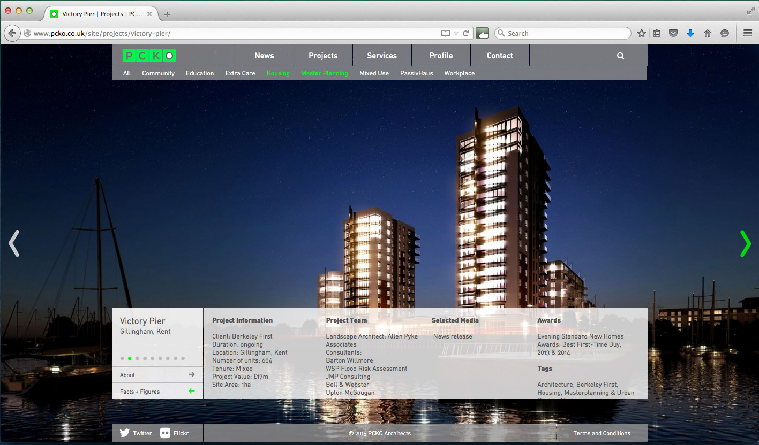
Task: Switch to the Victory Pier browser tab
Action: pyautogui.click(x=102, y=14)
